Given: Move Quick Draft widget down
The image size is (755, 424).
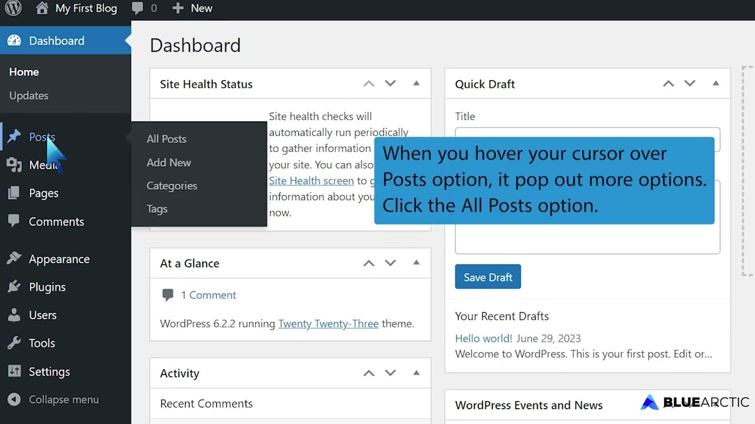Looking at the screenshot, I should coord(690,84).
